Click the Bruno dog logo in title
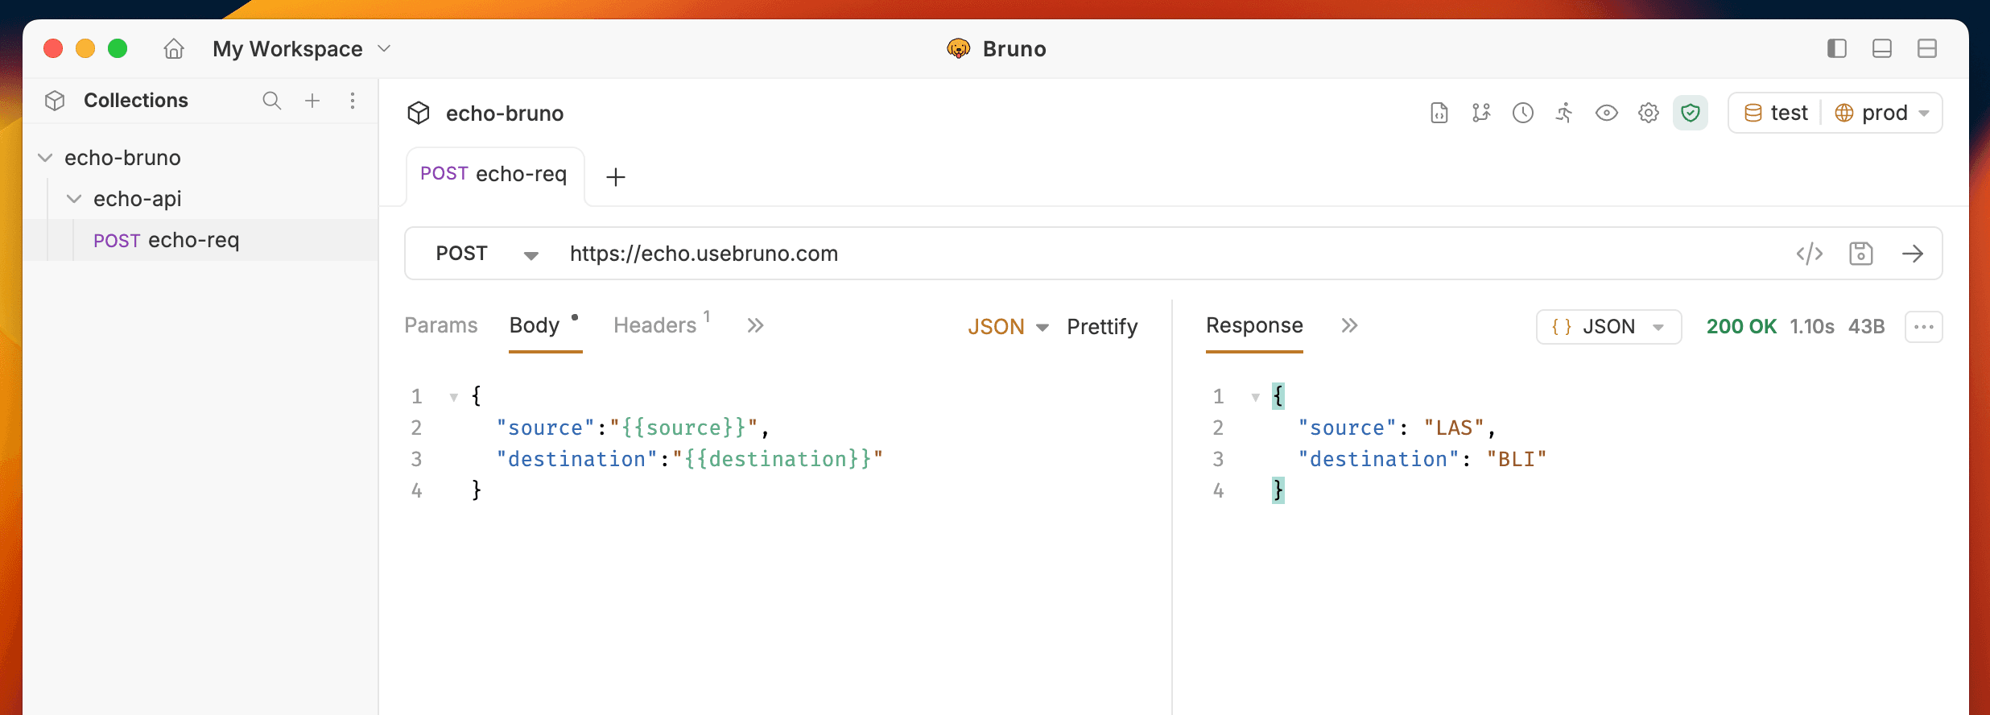Viewport: 1990px width, 715px height. coord(958,49)
